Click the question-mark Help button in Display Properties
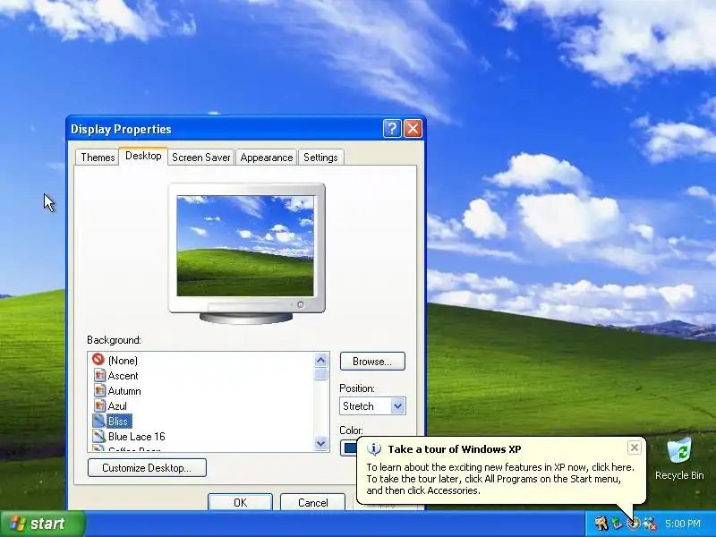 [392, 129]
